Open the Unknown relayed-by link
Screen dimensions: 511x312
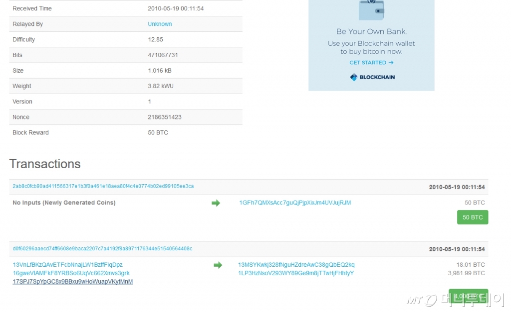click(x=160, y=24)
